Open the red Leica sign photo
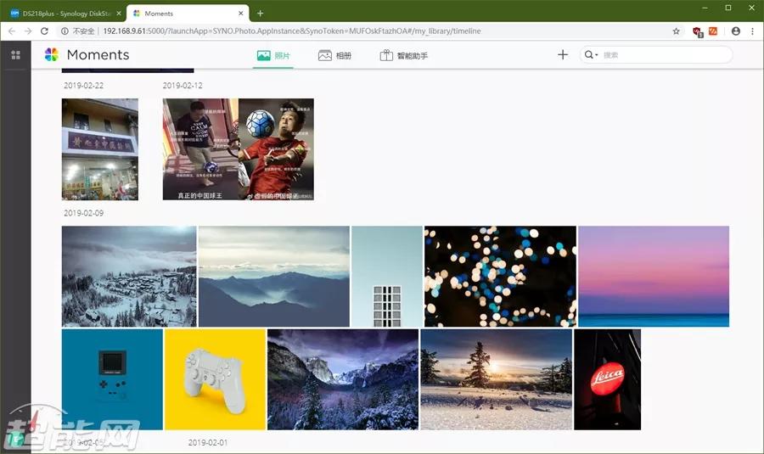764x454 pixels. pos(608,379)
